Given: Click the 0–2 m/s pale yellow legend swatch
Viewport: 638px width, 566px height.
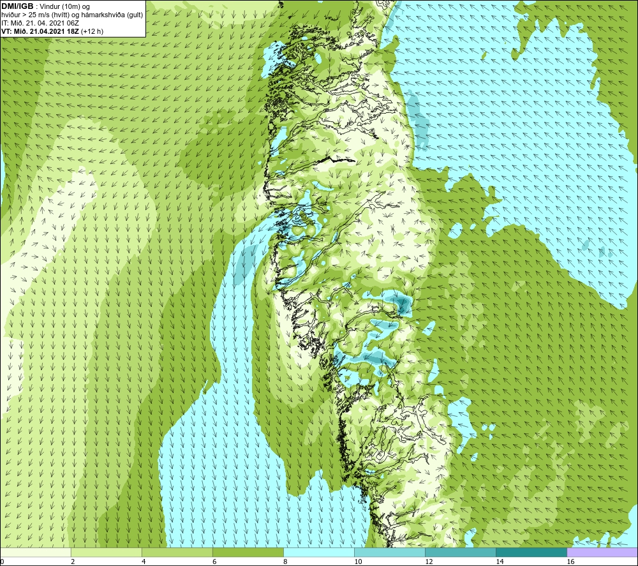Looking at the screenshot, I should [x=36, y=553].
